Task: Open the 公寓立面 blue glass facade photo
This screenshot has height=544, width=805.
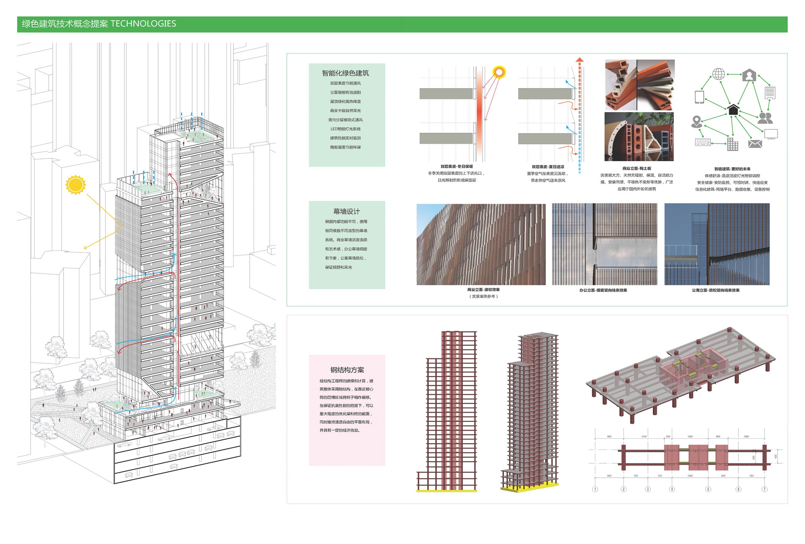Action: pos(717,244)
